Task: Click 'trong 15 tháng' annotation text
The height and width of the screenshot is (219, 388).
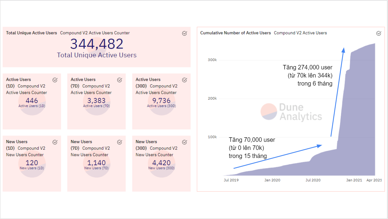Action: [248, 156]
